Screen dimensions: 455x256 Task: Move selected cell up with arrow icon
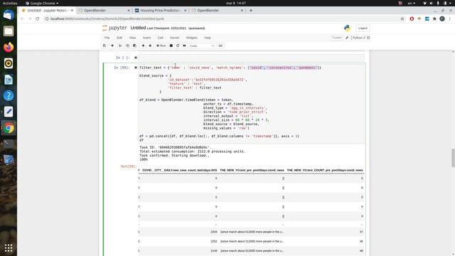[x=143, y=46]
